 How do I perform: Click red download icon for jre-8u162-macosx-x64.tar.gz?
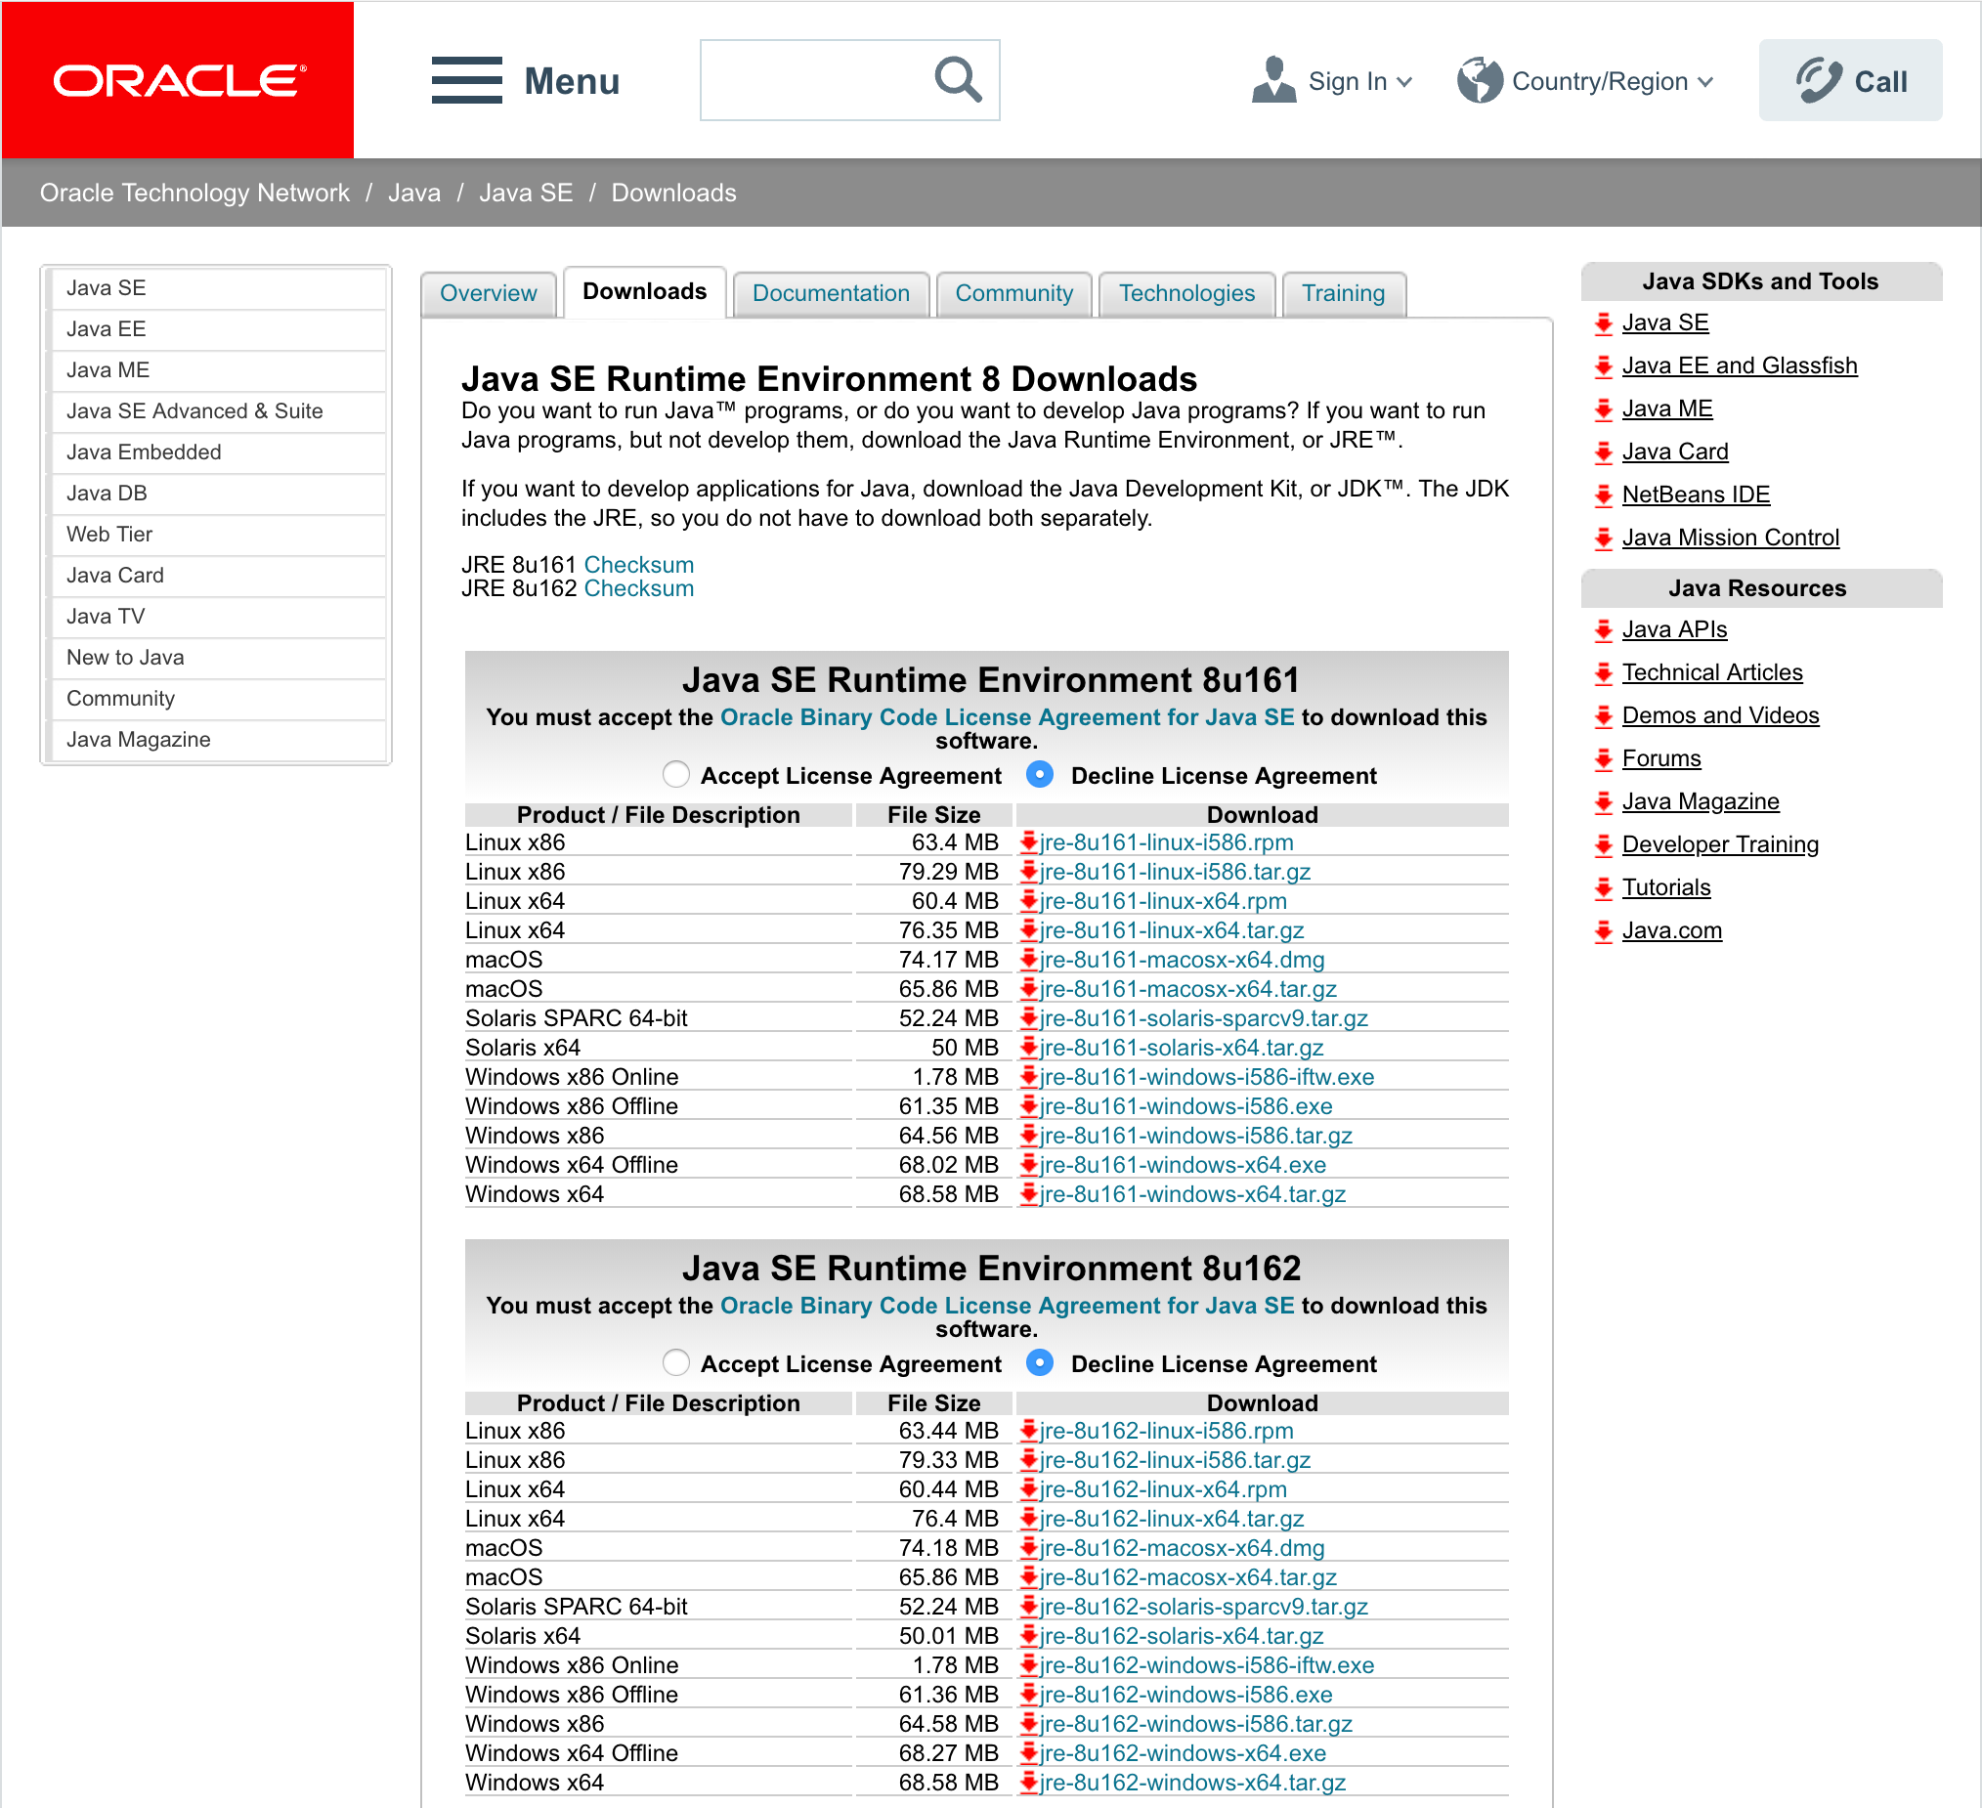point(1029,1577)
